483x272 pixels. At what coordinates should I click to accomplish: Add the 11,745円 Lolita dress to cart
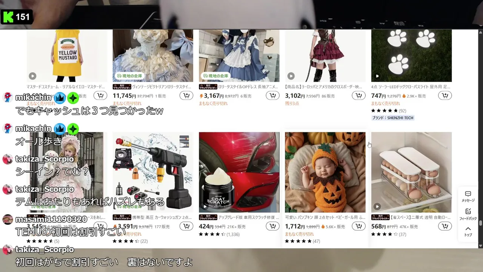pos(186,96)
